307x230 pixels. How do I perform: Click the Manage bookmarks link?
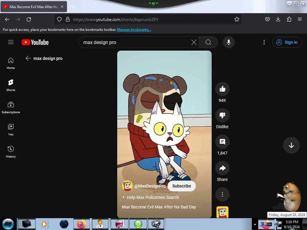(x=134, y=30)
